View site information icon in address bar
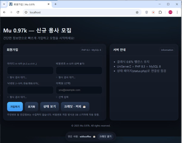Image resolution: width=182 pixels, height=143 pixels. (25, 12)
